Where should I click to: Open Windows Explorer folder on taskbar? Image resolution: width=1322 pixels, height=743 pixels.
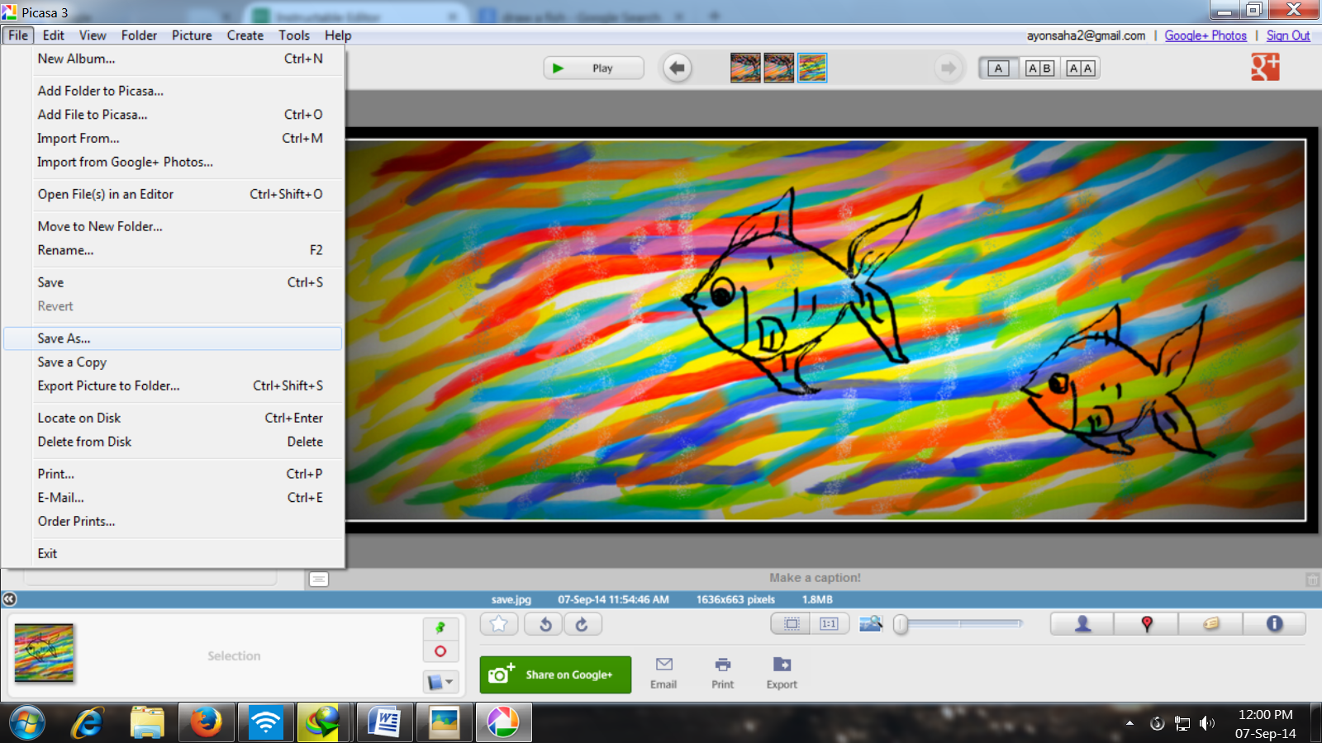point(147,723)
